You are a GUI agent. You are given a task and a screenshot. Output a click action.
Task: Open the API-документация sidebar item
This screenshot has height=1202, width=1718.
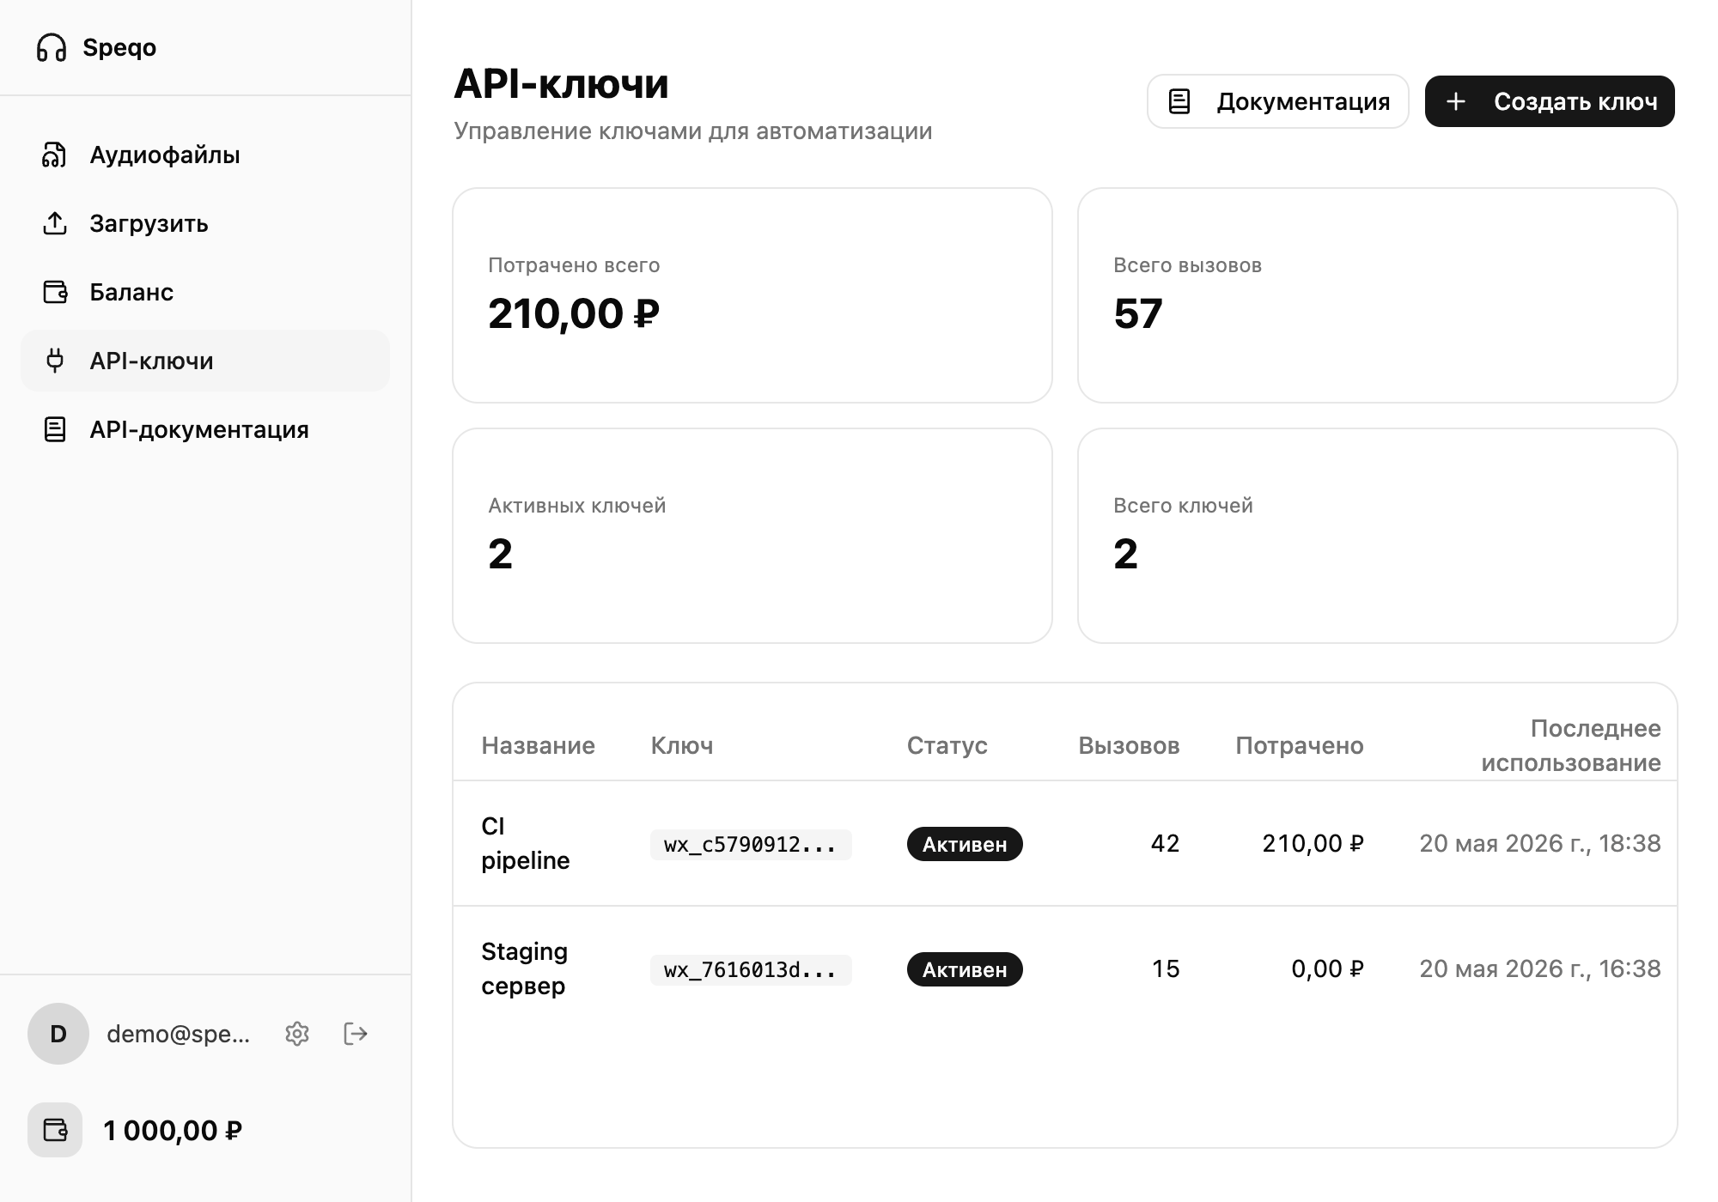click(205, 429)
